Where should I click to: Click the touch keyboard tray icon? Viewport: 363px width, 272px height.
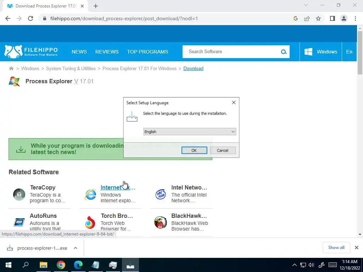(333, 265)
